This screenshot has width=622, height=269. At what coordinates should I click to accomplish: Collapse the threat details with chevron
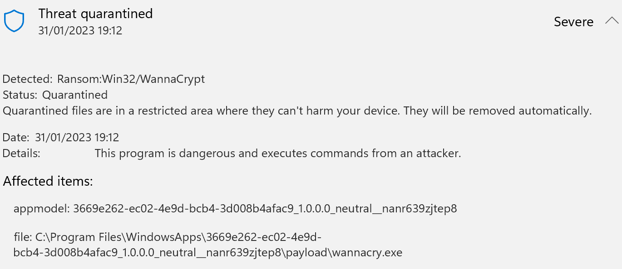pyautogui.click(x=612, y=21)
